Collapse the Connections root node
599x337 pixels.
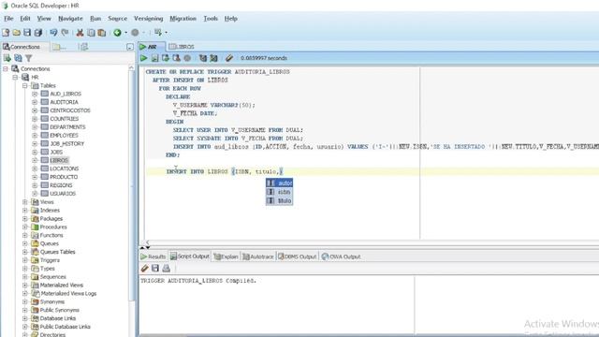pos(6,68)
